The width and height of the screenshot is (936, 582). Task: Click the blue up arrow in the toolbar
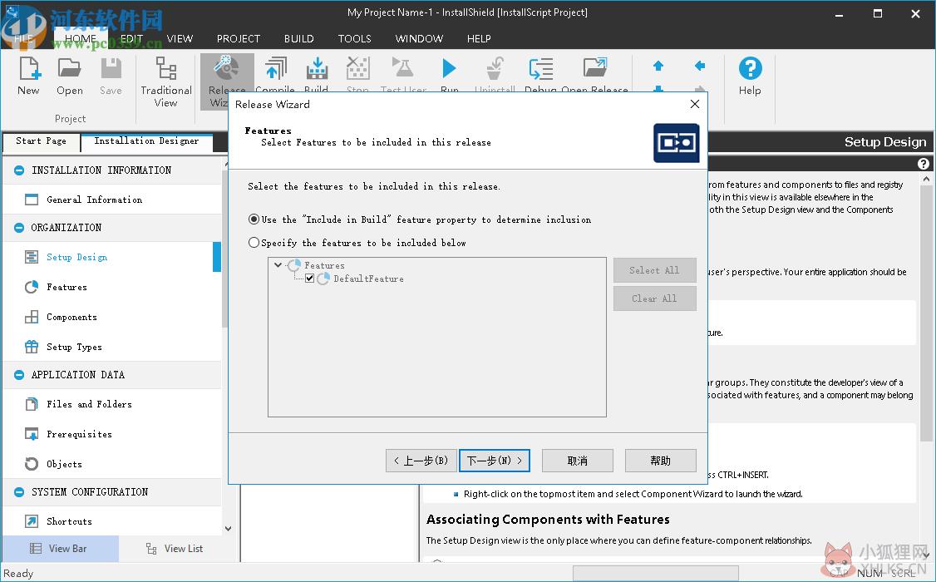[658, 66]
